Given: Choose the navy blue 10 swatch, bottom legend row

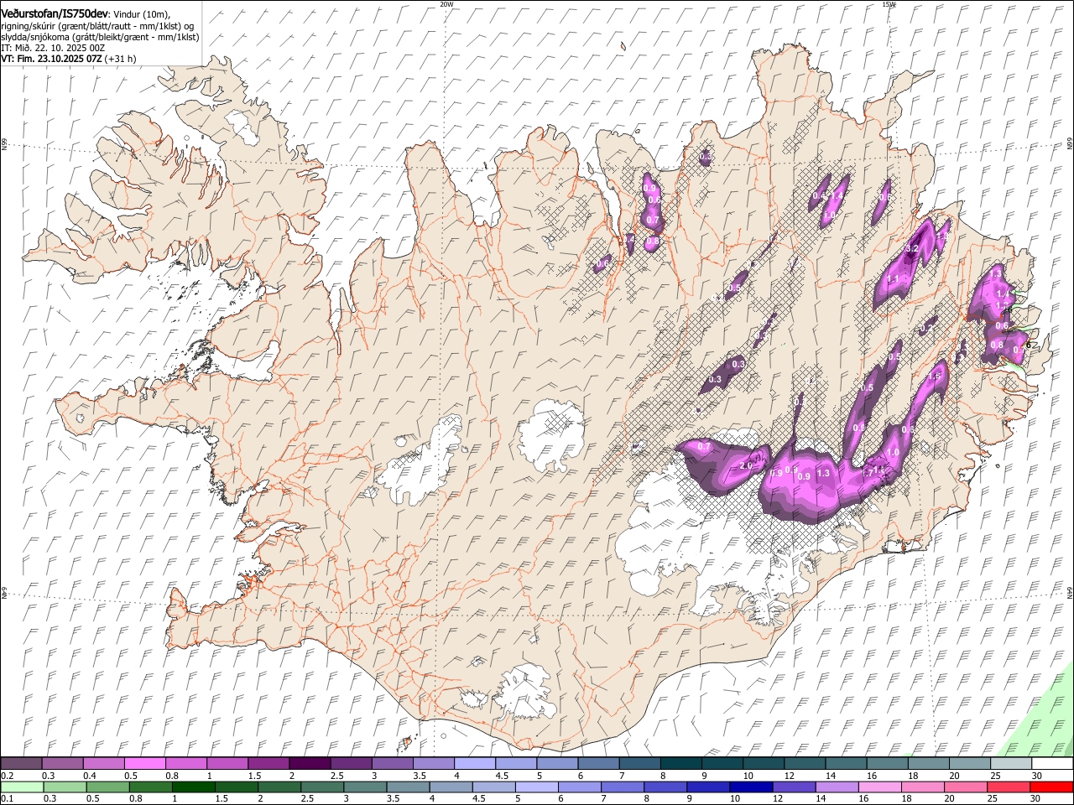Looking at the screenshot, I should click(x=751, y=787).
